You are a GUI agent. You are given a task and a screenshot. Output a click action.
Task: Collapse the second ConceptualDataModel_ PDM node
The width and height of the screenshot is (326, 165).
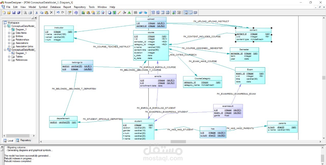pyautogui.click(x=6, y=50)
